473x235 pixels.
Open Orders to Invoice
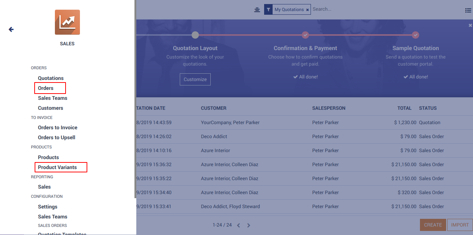pyautogui.click(x=57, y=127)
